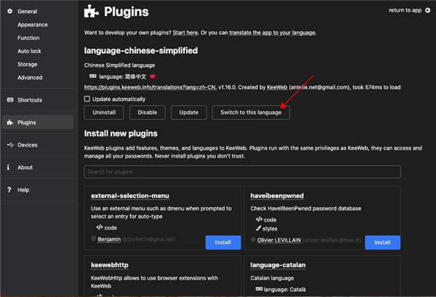Click the About info icon
The height and width of the screenshot is (297, 436).
(x=8, y=167)
